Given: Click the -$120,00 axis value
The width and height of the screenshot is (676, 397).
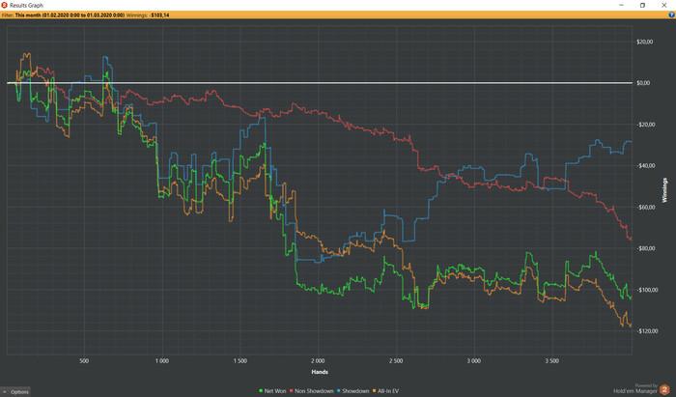Looking at the screenshot, I should tap(647, 331).
